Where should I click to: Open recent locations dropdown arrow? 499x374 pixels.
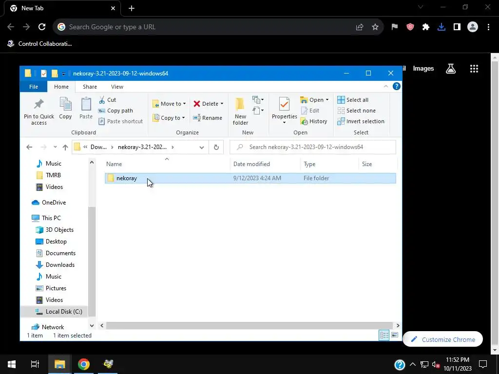pyautogui.click(x=55, y=147)
